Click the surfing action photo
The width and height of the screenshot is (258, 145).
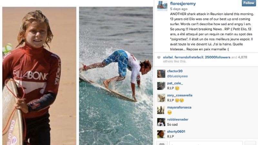point(116,76)
